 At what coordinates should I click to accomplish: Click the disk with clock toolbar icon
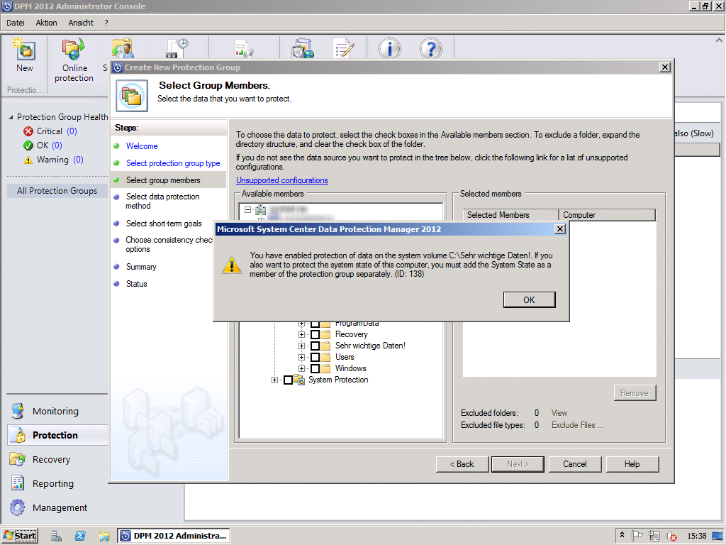point(177,48)
